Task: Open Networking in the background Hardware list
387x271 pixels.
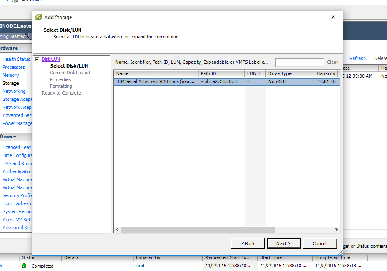Action: pos(14,91)
